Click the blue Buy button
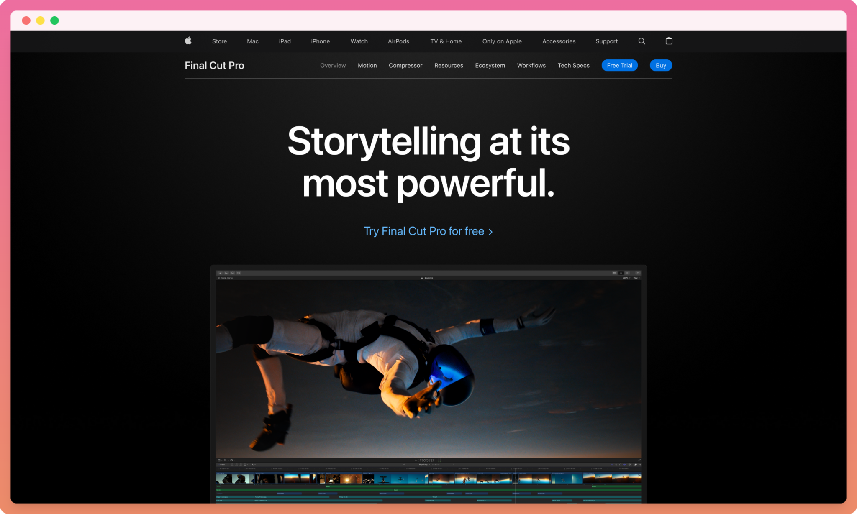Image resolution: width=857 pixels, height=514 pixels. (x=661, y=65)
